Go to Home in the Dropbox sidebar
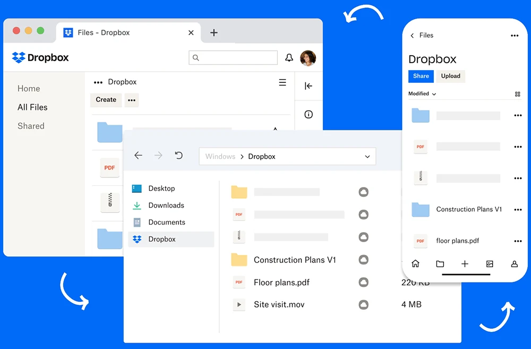The image size is (531, 349). click(x=29, y=88)
